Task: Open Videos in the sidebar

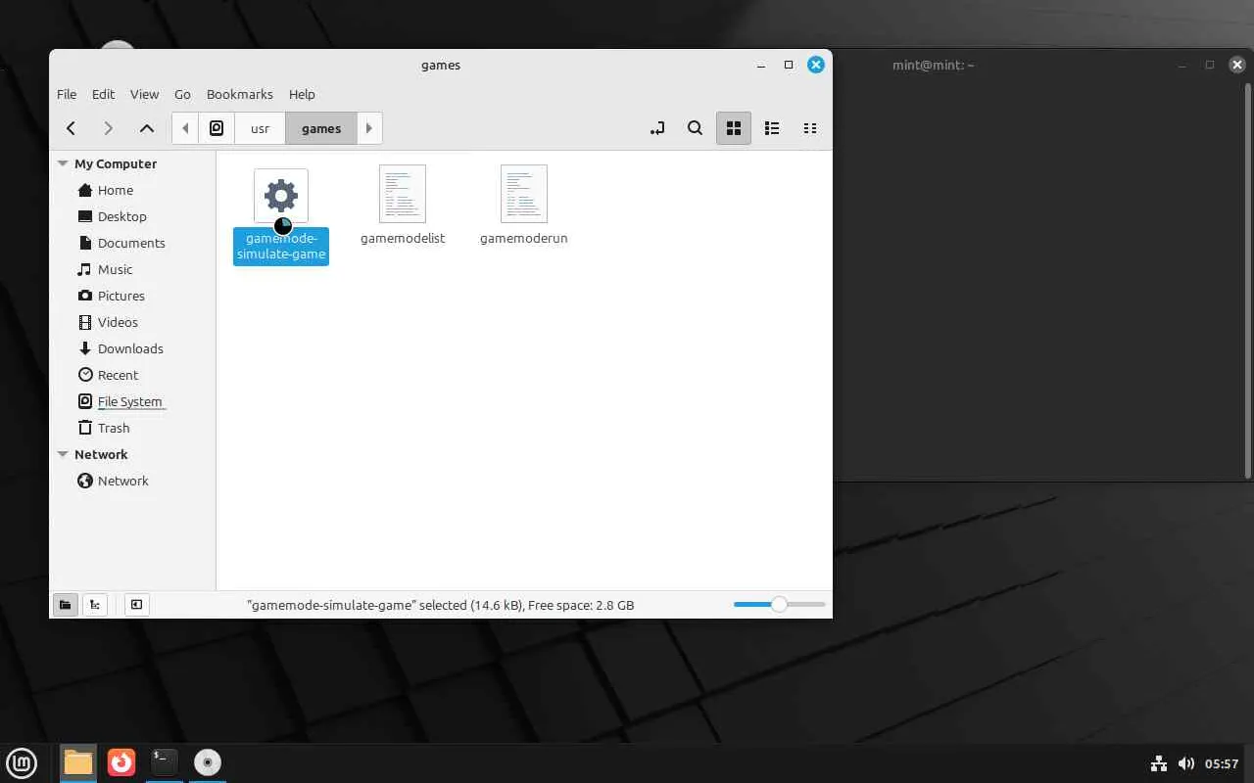Action: 118,322
